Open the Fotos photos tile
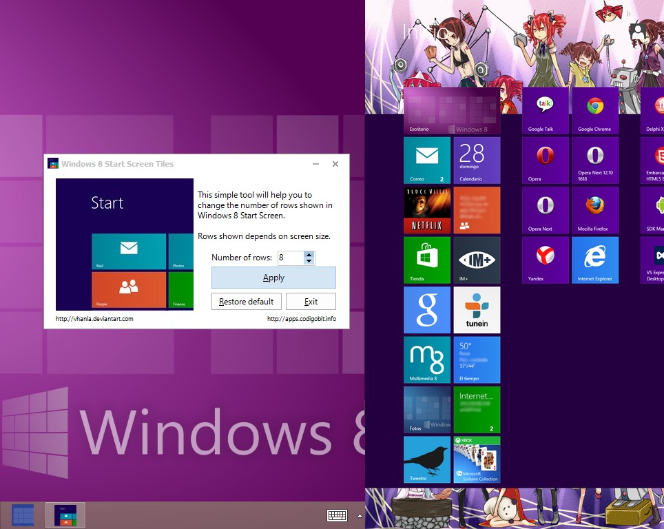The image size is (664, 529). [427, 410]
